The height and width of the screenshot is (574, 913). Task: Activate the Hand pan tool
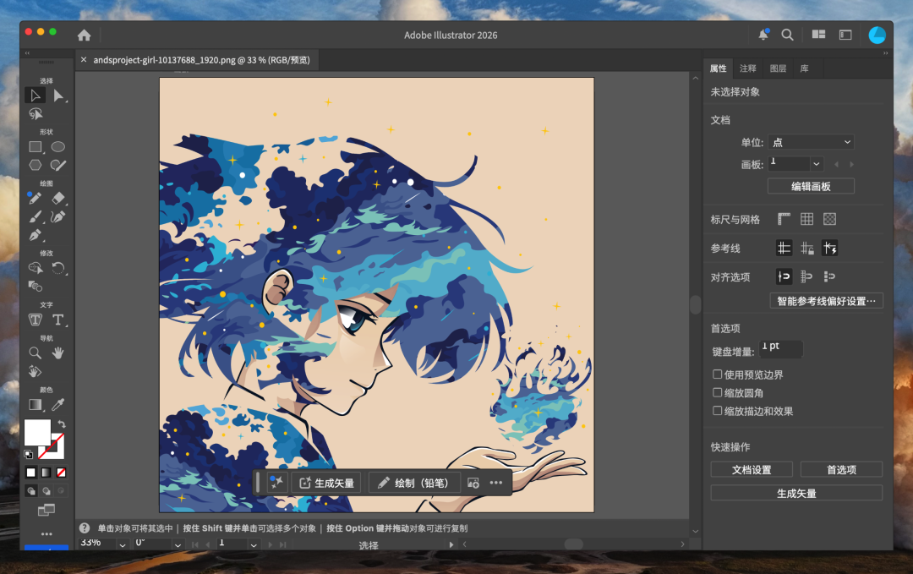(57, 353)
